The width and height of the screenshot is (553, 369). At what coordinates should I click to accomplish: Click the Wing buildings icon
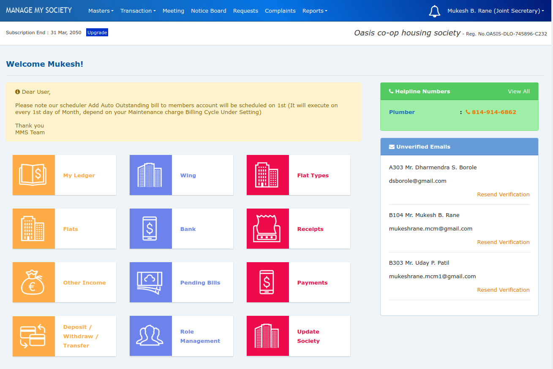151,175
